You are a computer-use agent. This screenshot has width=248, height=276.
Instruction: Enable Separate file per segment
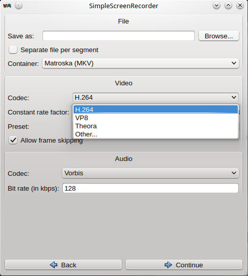click(x=13, y=50)
